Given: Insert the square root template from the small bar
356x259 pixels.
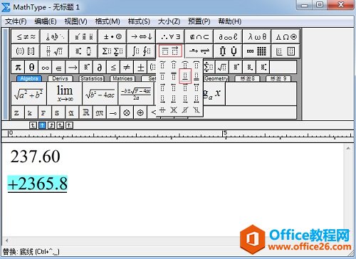Looking at the screenshot, I should click(x=223, y=68).
